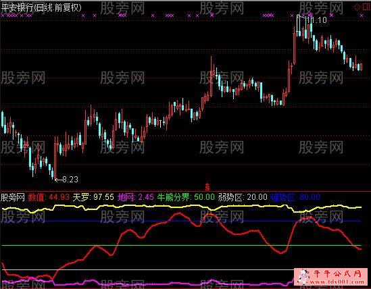The height and width of the screenshot is (289, 371).
Task: Click the red square panel icon at top right
Action: click(x=366, y=7)
